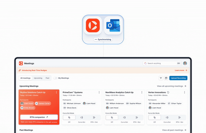Open the filter options icon
The height and width of the screenshot is (133, 206).
point(161,78)
